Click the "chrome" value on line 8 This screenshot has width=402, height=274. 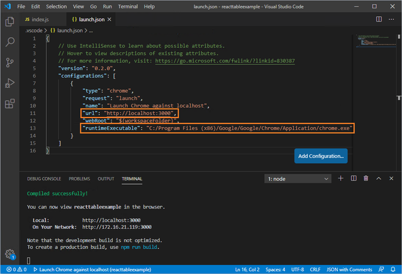(x=119, y=91)
